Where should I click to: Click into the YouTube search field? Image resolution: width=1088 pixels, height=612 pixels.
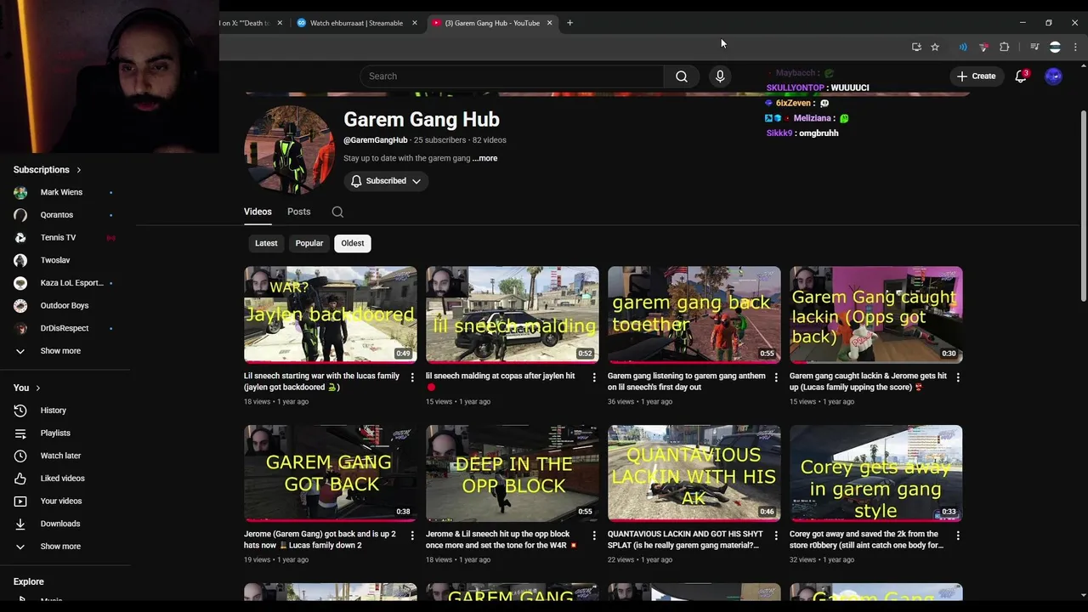coord(511,76)
